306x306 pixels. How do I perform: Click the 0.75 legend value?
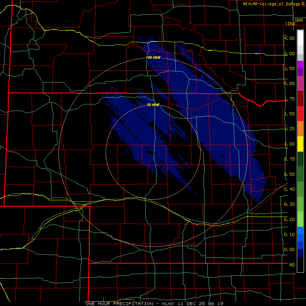pyautogui.click(x=289, y=159)
